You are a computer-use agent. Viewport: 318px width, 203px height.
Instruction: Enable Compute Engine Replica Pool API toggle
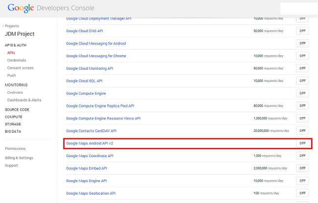tap(302, 106)
